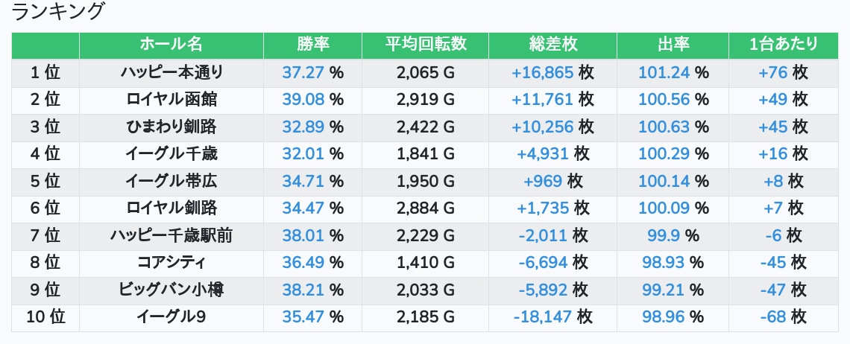The image size is (850, 344).
Task: Select the 総差枚 column header
Action: click(552, 45)
